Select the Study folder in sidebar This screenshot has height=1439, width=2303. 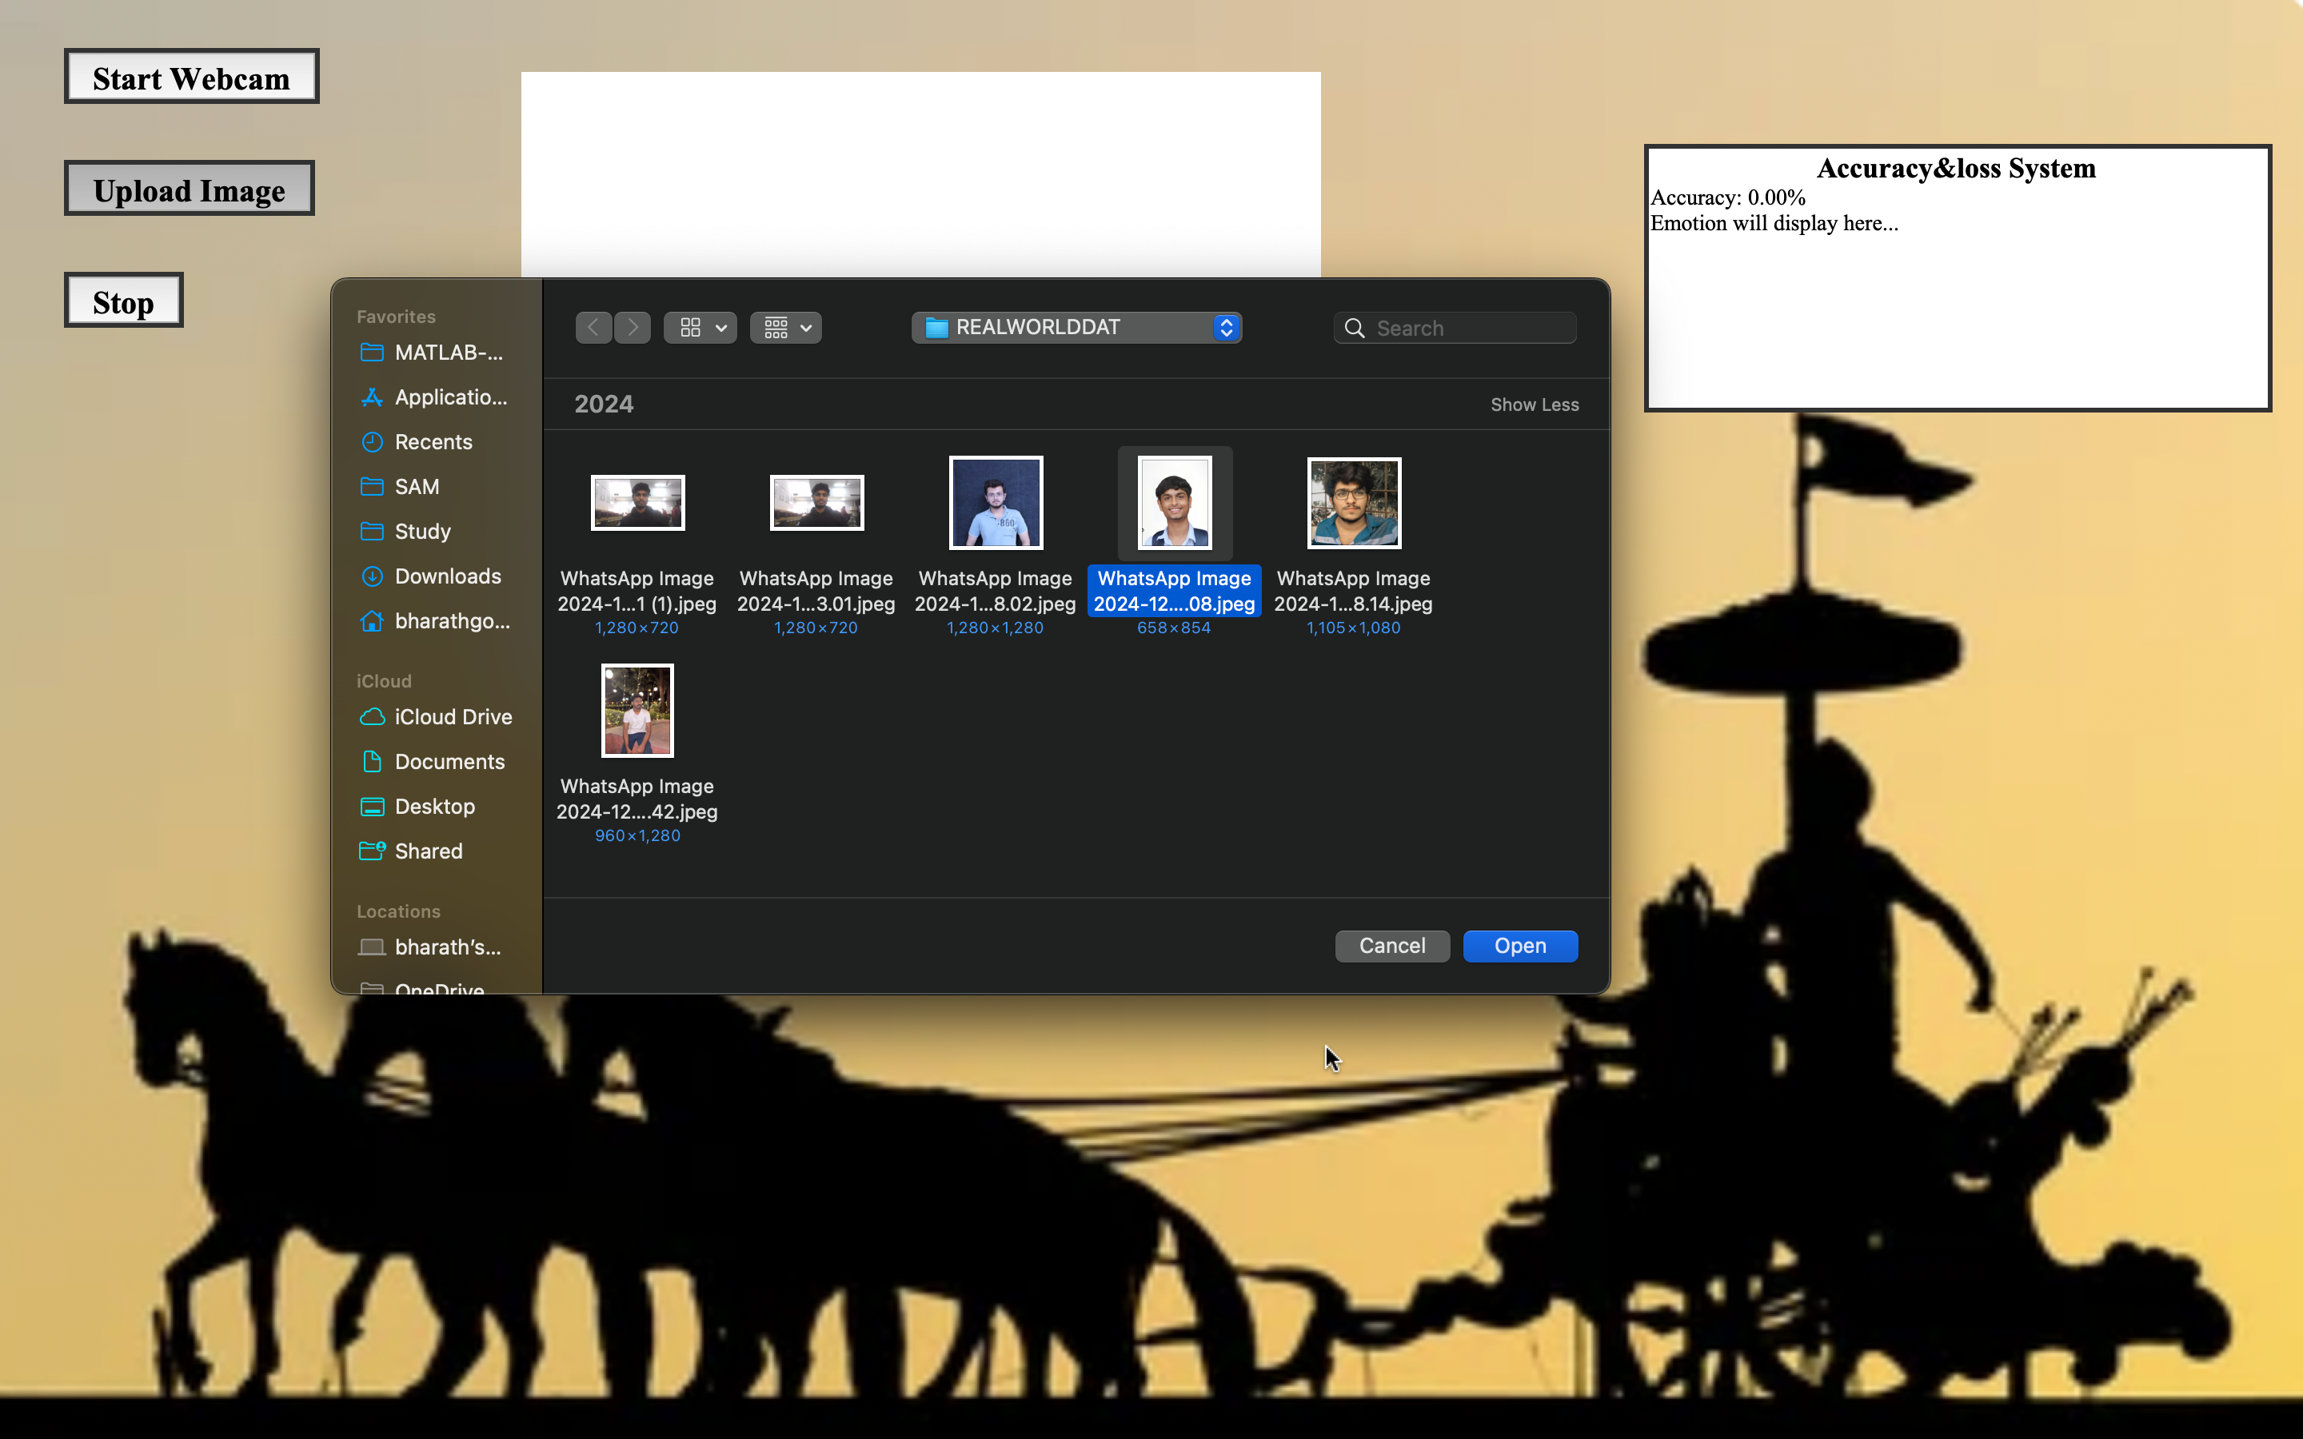(x=436, y=531)
